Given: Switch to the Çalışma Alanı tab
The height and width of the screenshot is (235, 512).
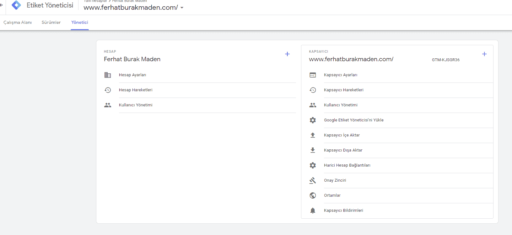Looking at the screenshot, I should [18, 23].
